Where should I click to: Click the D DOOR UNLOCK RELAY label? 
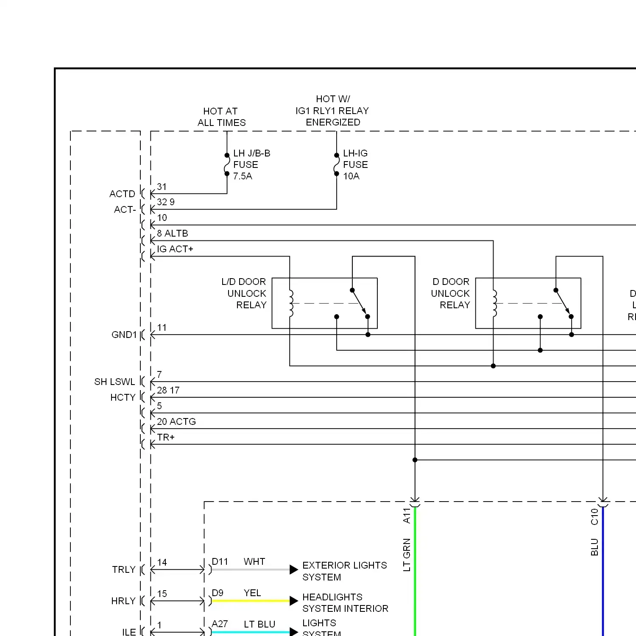(451, 293)
